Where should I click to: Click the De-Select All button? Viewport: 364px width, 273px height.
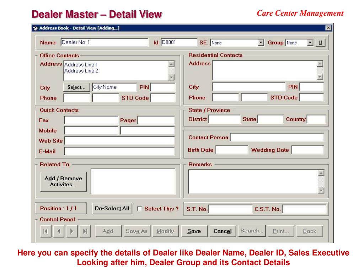pos(112,208)
